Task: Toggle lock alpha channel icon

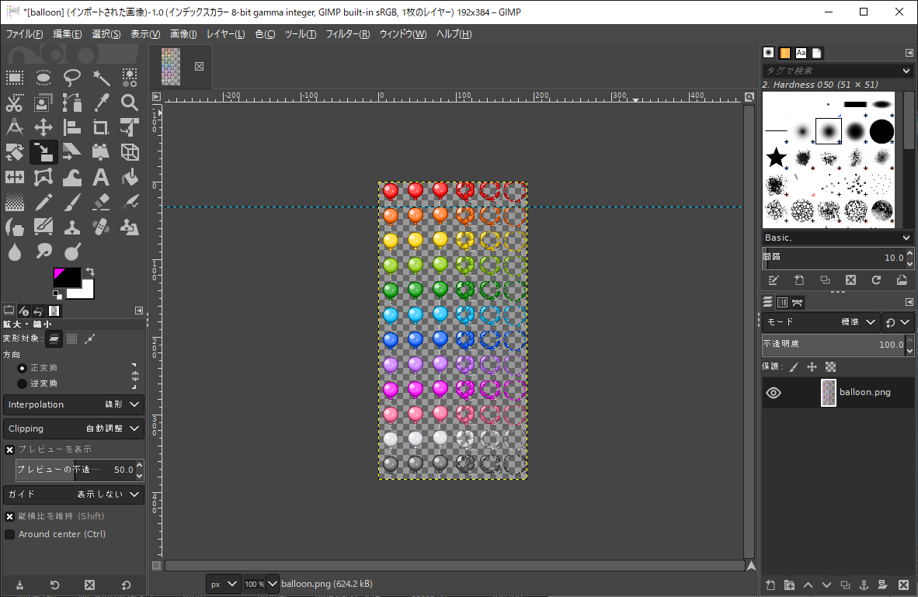Action: (x=830, y=367)
